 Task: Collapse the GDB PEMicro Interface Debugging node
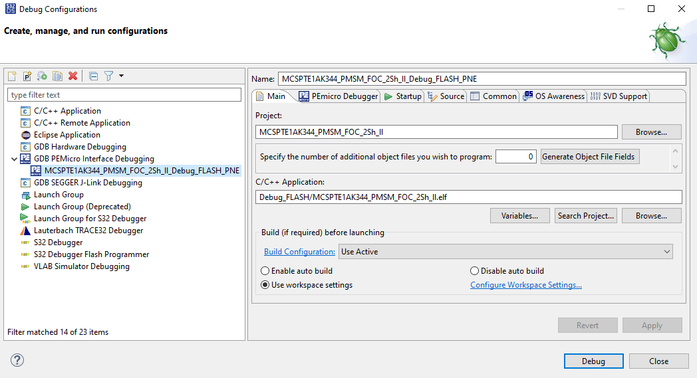pos(15,159)
